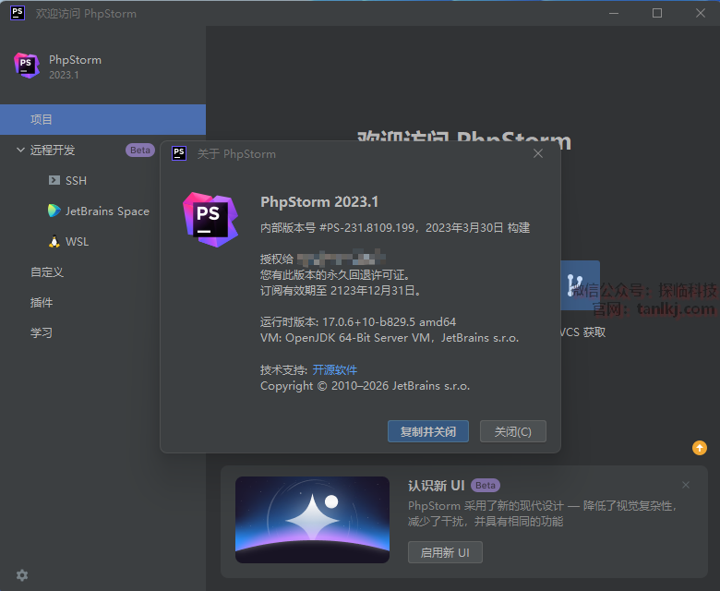
Task: Click the WSL penguin icon
Action: 54,241
